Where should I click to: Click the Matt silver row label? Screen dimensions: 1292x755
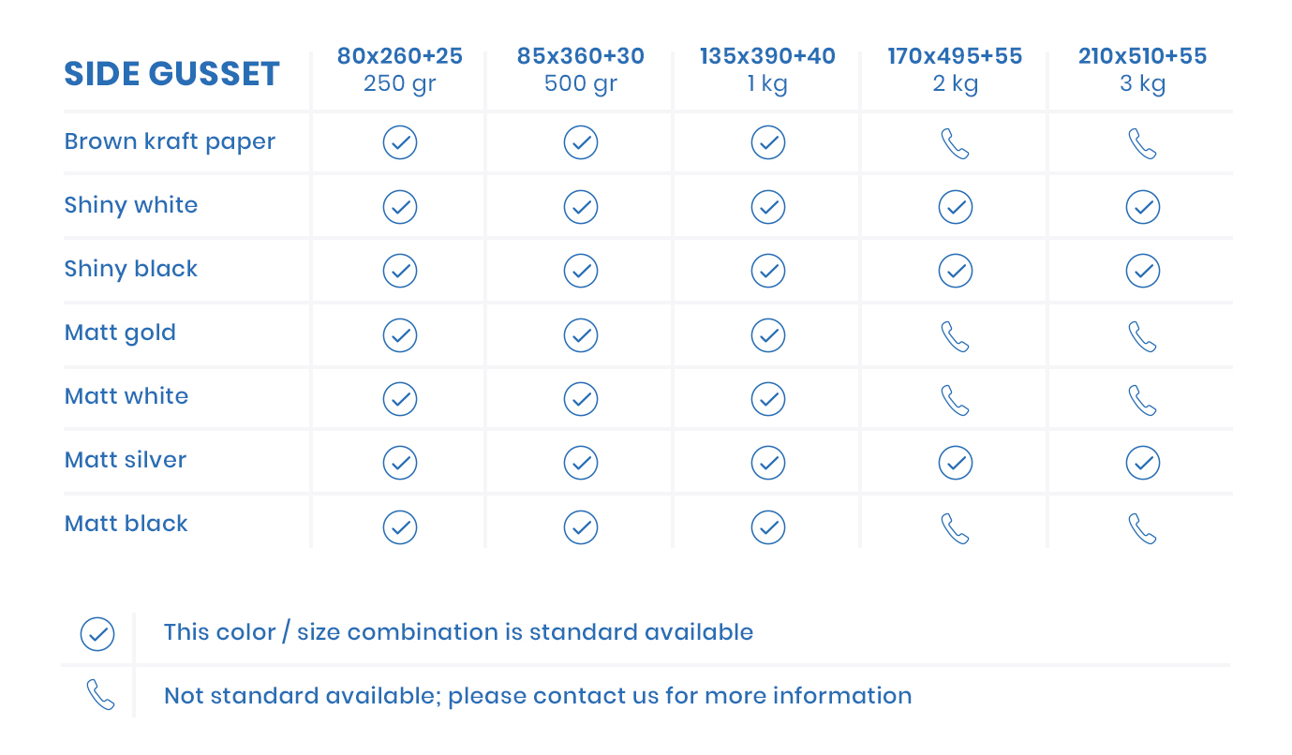(x=126, y=460)
